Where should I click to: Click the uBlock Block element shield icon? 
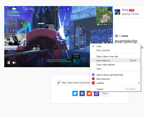click(x=93, y=79)
